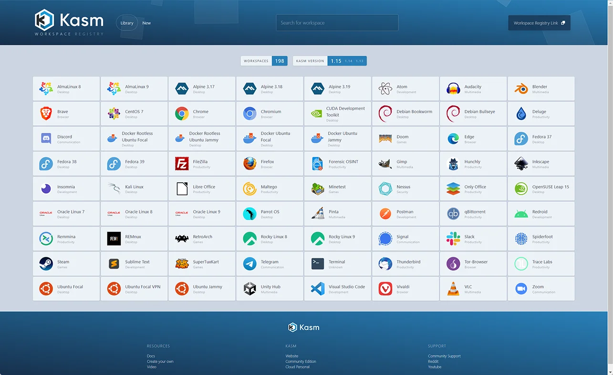Open the Audacity workspace
The height and width of the screenshot is (375, 613).
(x=473, y=89)
